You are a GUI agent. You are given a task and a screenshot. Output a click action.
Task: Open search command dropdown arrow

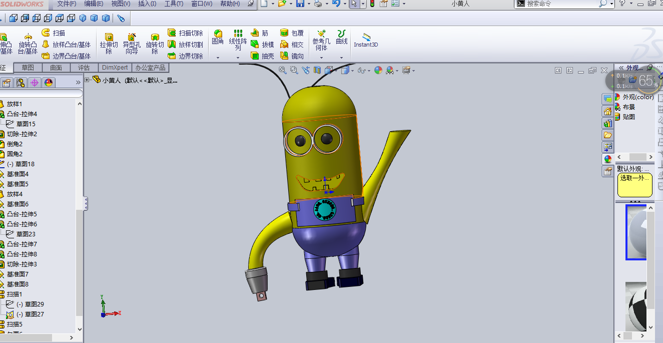click(x=612, y=4)
